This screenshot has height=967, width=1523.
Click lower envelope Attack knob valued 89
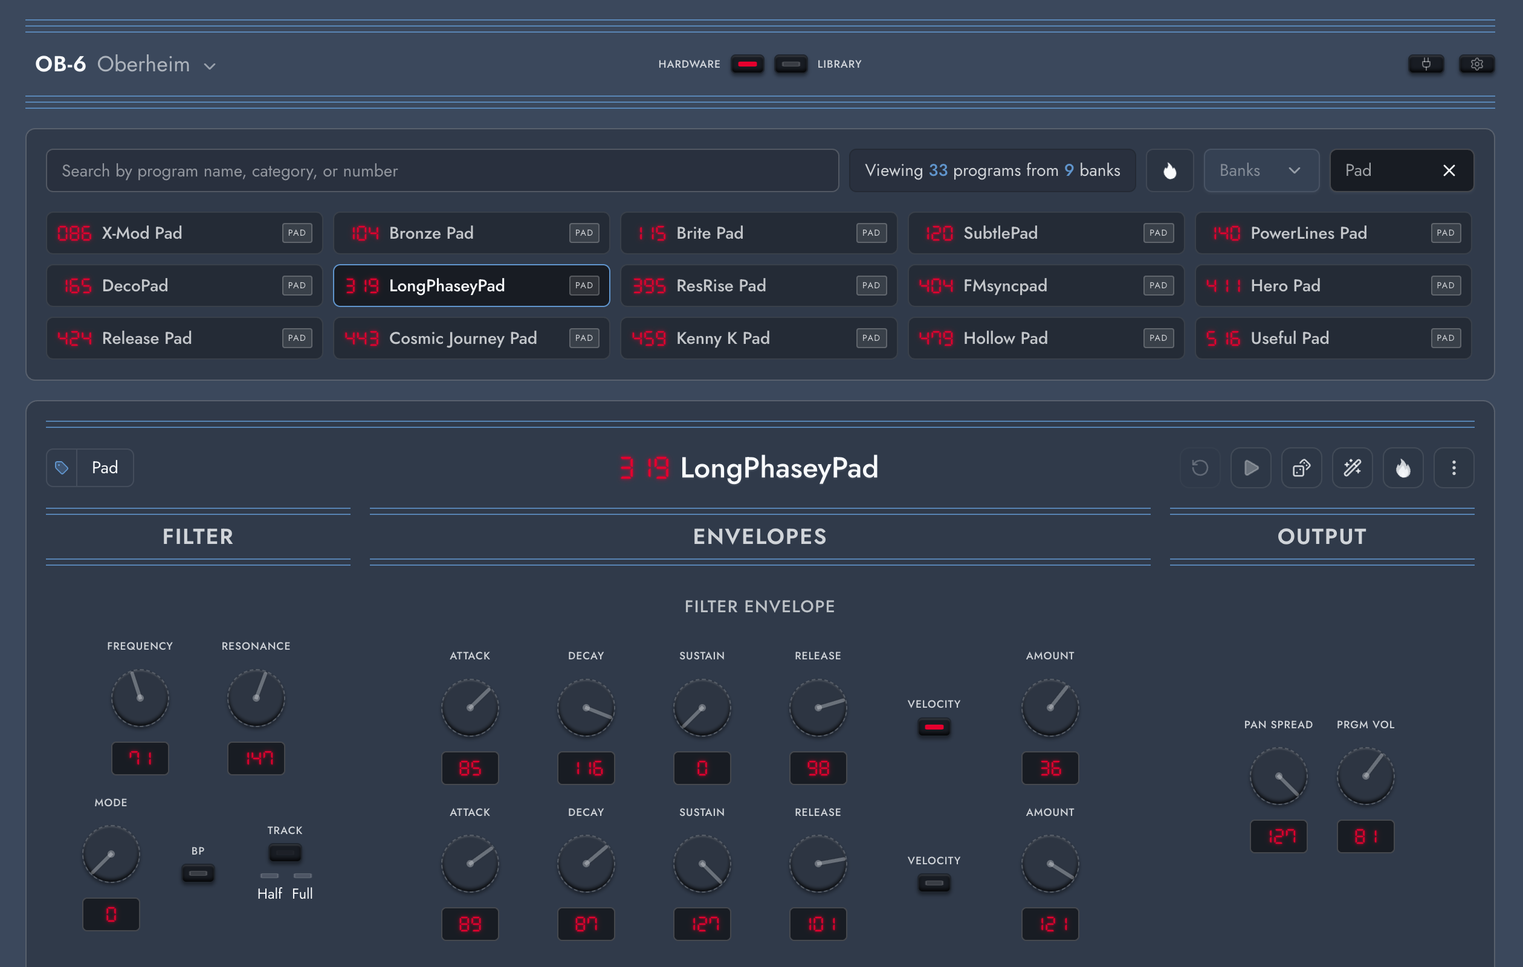[x=470, y=863]
